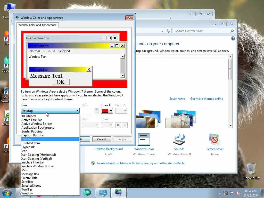Click the Sounds link label
Viewport: 264px width, 198px height.
point(179,149)
